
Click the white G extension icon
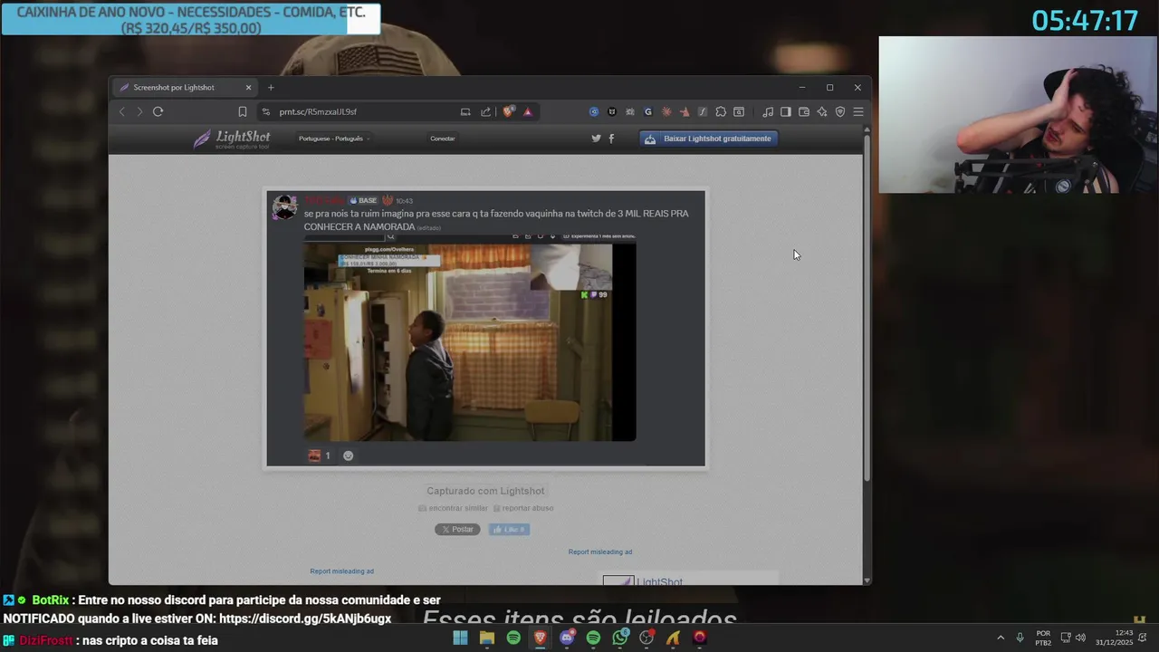click(x=648, y=111)
